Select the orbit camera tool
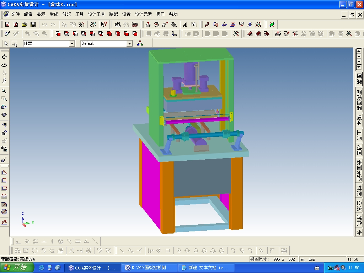 (4, 65)
